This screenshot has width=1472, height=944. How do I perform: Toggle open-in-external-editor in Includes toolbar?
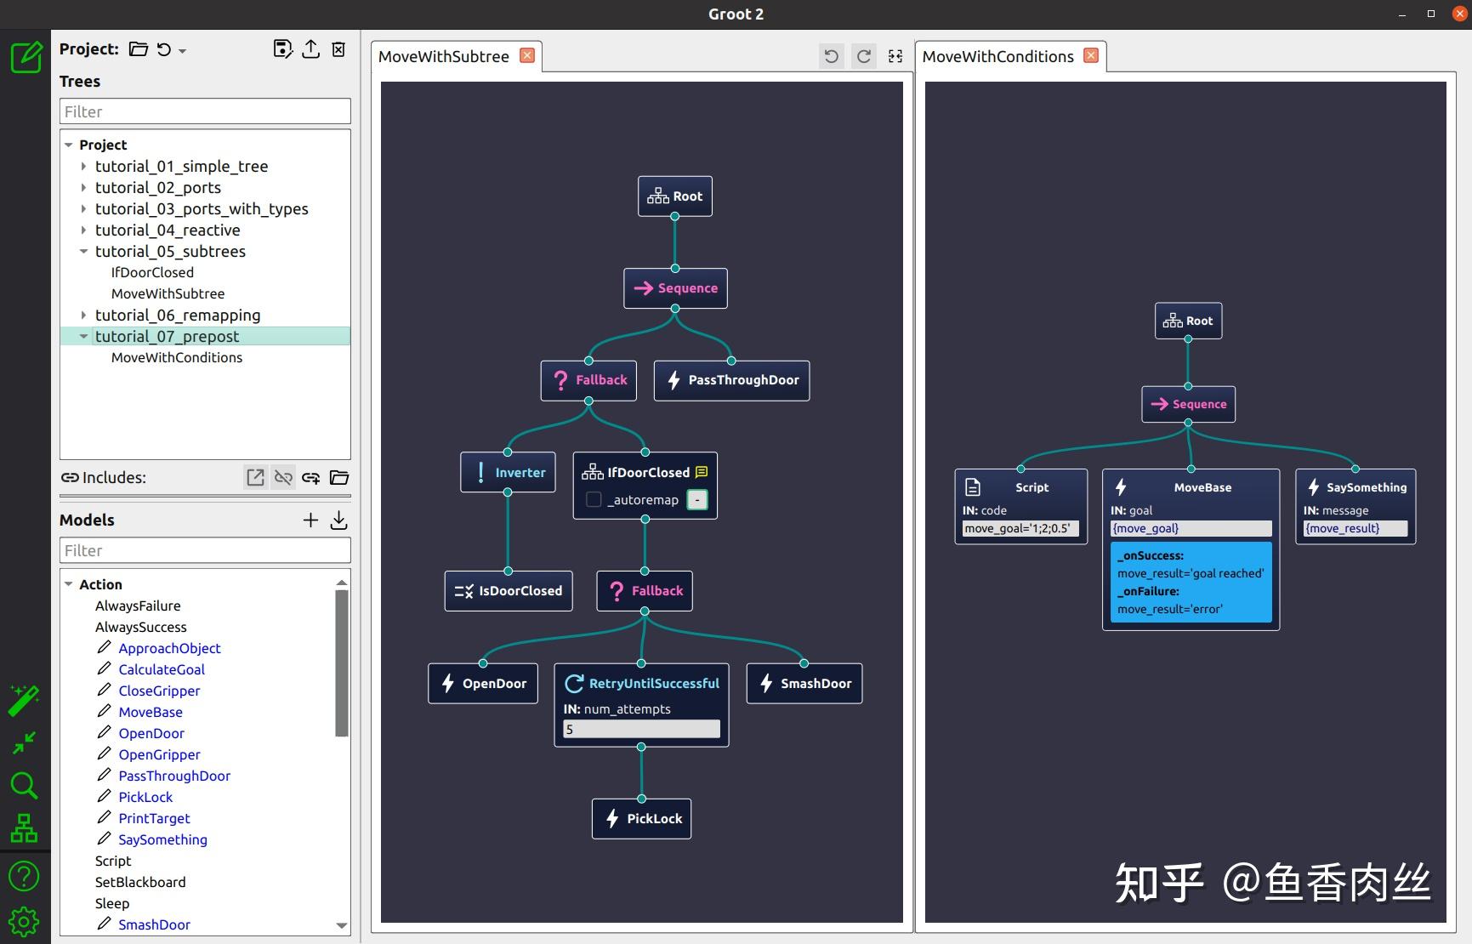pyautogui.click(x=255, y=477)
